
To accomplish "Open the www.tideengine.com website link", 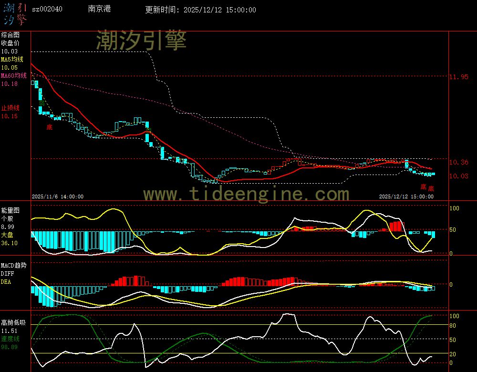I will click(x=246, y=194).
